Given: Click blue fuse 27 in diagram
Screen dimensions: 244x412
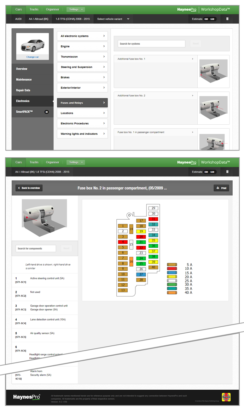Looking at the screenshot, I should click(141, 275).
